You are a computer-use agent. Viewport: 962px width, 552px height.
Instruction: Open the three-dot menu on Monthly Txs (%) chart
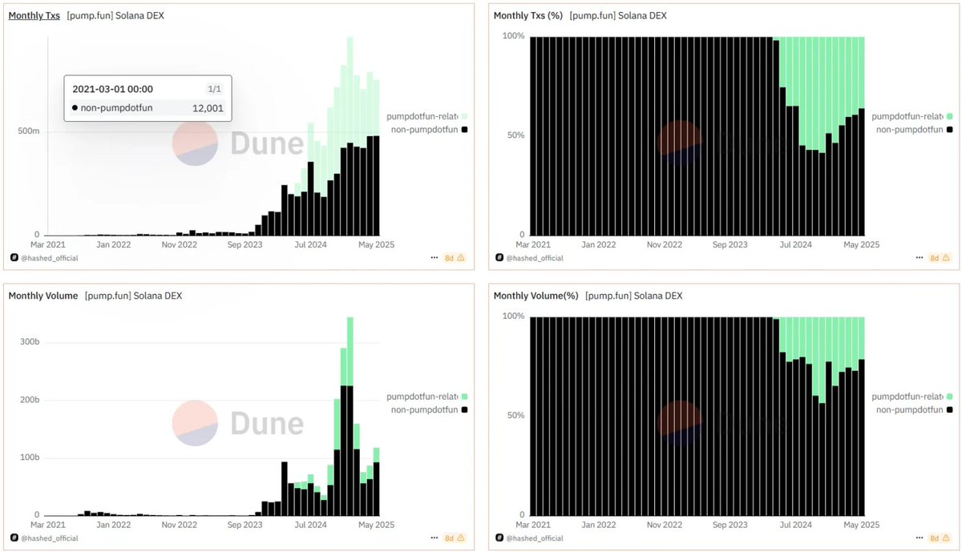coord(920,258)
